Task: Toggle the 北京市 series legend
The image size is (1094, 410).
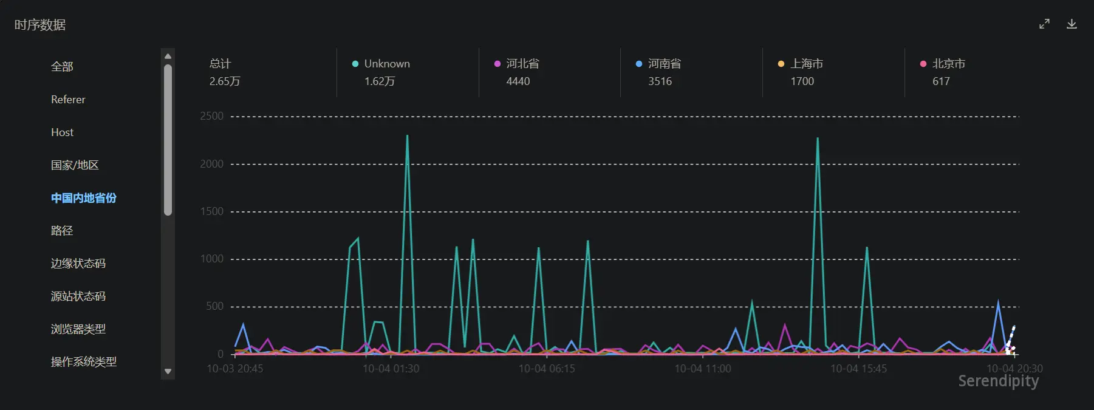Action: (943, 64)
